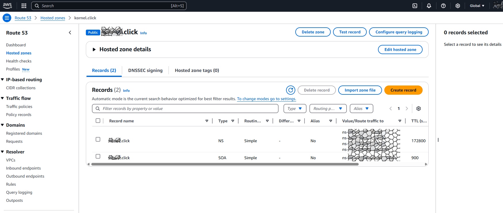Screen dimensions: 503x213
Task: Click Configure query logging button
Action: pos(399,32)
